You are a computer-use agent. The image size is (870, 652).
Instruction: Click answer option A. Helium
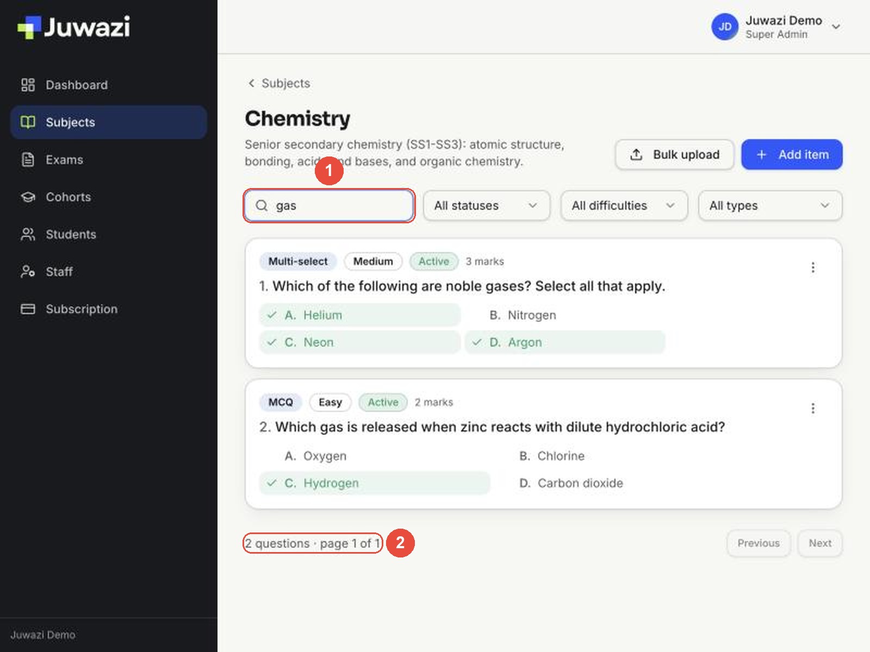[360, 315]
